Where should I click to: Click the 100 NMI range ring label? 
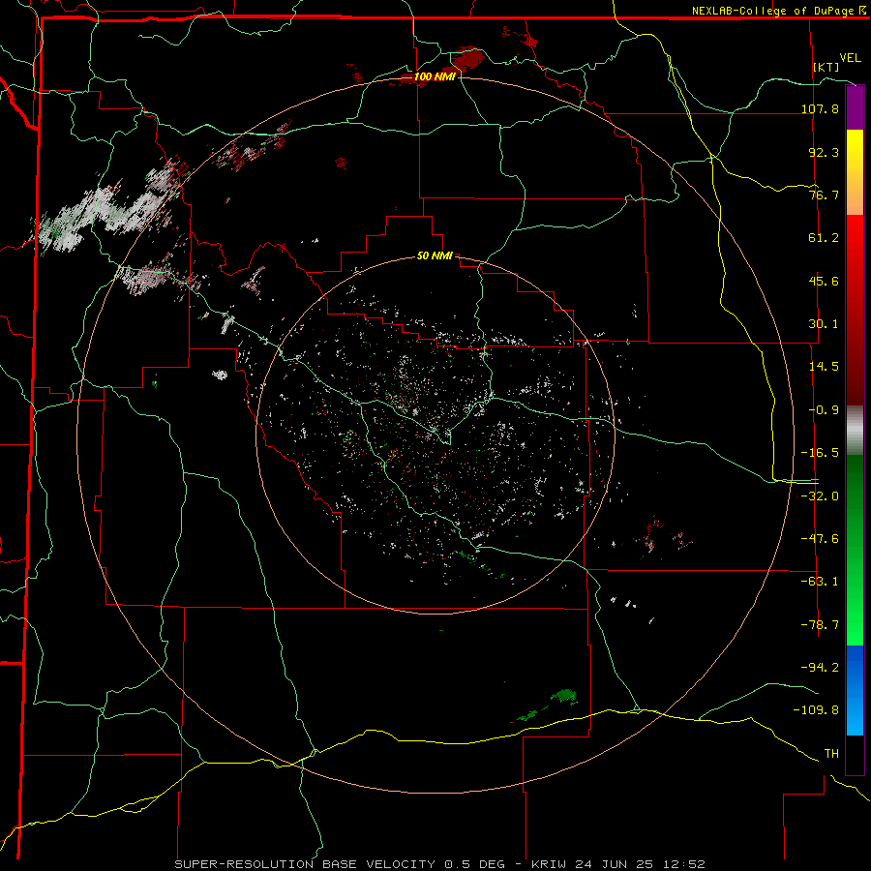click(435, 76)
